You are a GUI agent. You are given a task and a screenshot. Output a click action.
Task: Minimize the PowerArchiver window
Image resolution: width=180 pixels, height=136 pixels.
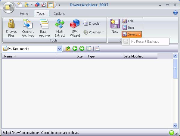[x=160, y=5]
